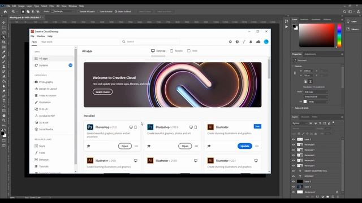This screenshot has width=362, height=203.
Task: Open the Photoshop Filter menu
Action: point(51,6)
